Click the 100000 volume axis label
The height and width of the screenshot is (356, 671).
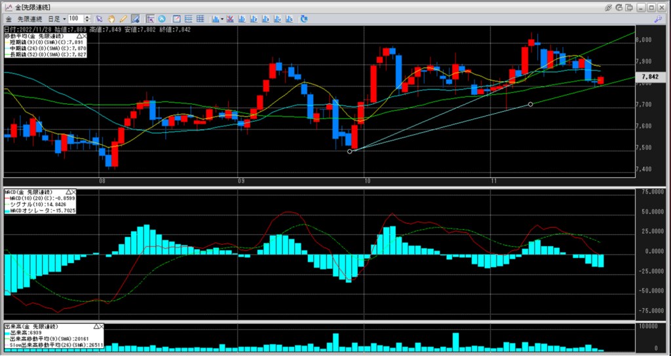point(647,326)
